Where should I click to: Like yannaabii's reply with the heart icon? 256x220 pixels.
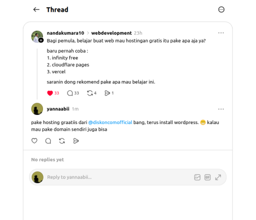pos(34,141)
